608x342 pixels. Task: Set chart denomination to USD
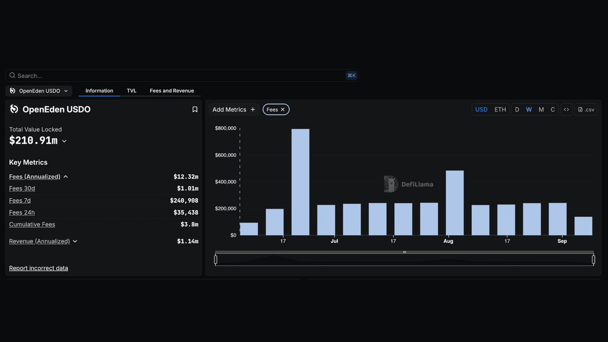(481, 109)
